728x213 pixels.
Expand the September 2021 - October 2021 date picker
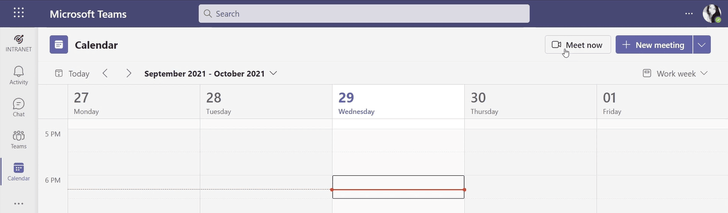coord(210,73)
